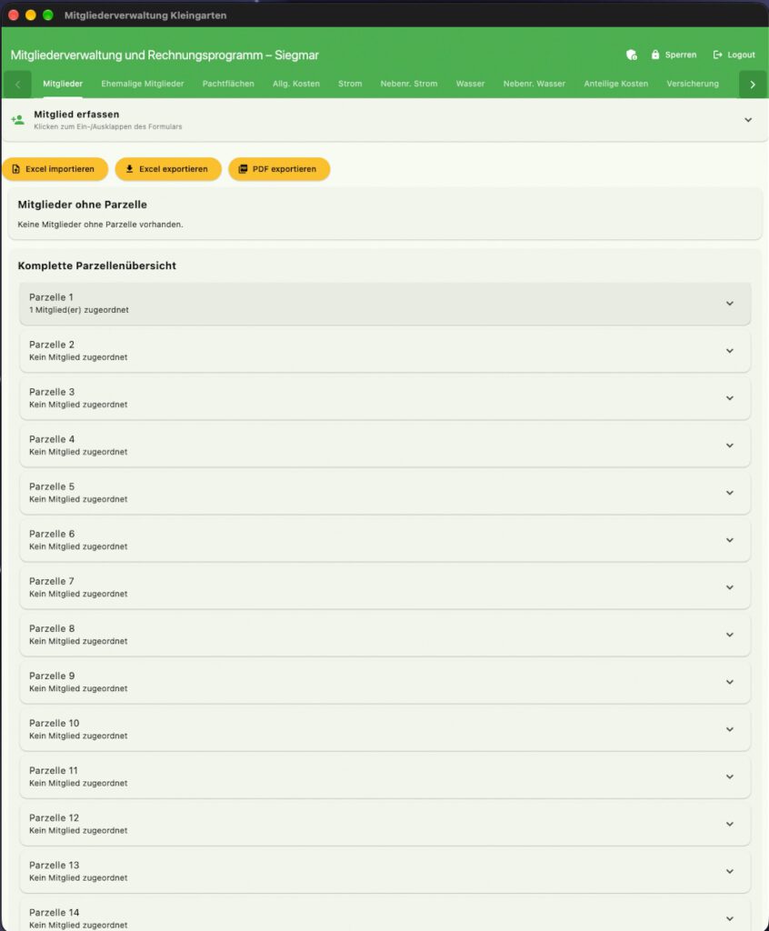Expand Parzelle 14 chevron
The height and width of the screenshot is (931, 769).
[x=730, y=918]
